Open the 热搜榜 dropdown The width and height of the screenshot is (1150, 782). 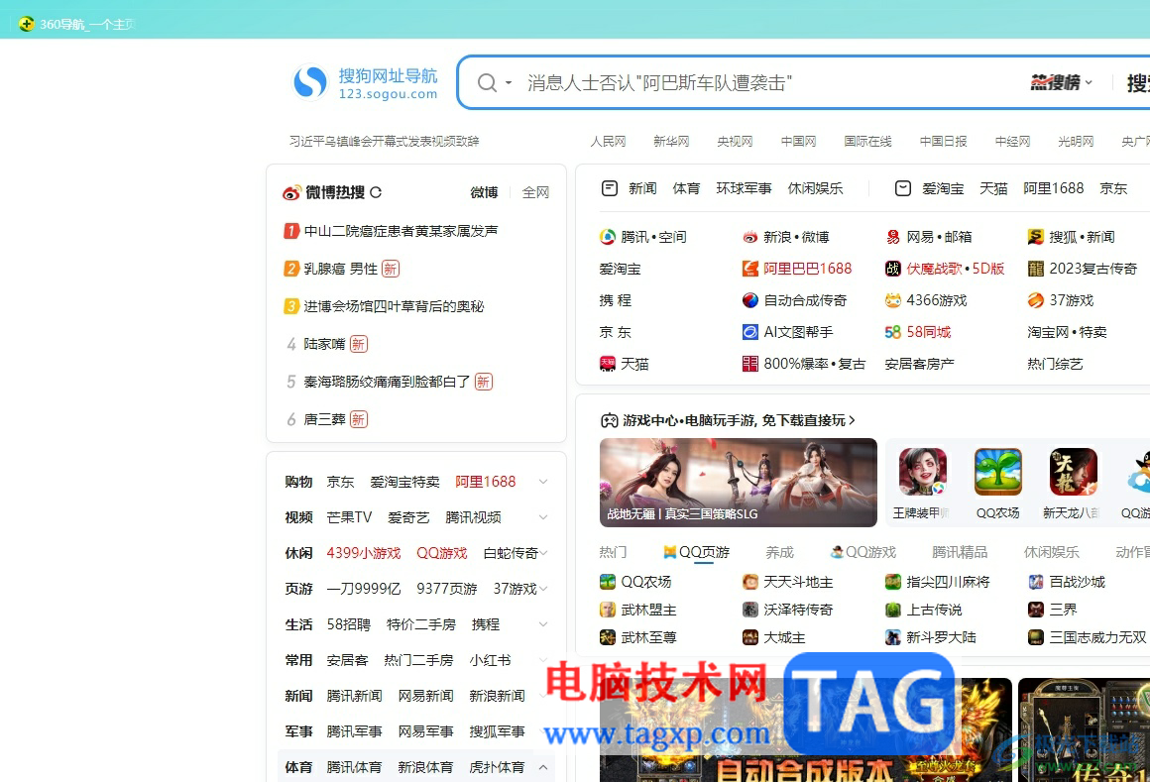tap(1061, 83)
